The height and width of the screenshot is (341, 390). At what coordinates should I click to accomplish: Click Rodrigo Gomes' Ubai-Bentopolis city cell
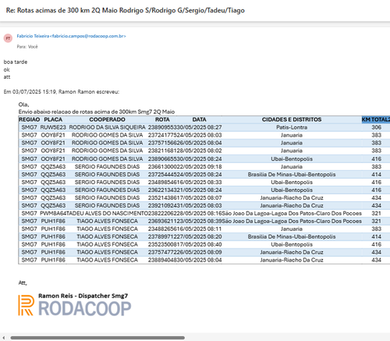pos(292,158)
